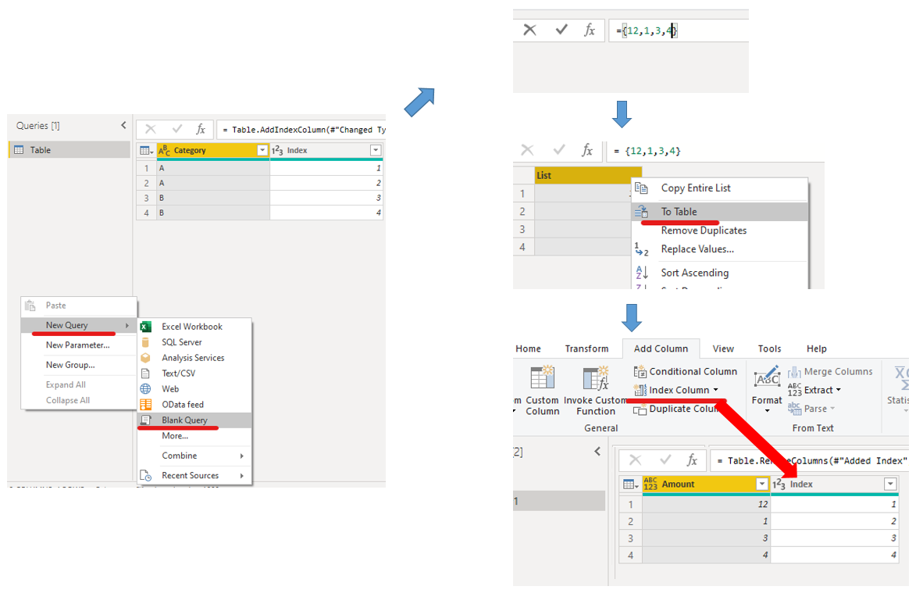Choose New Query menu entry
Image resolution: width=923 pixels, height=597 pixels.
pyautogui.click(x=79, y=325)
